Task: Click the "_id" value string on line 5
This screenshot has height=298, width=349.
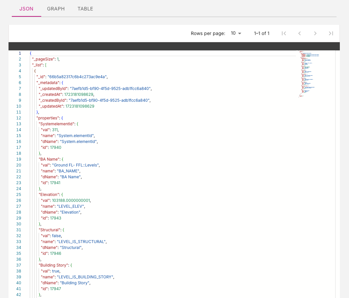Action: tap(77, 77)
